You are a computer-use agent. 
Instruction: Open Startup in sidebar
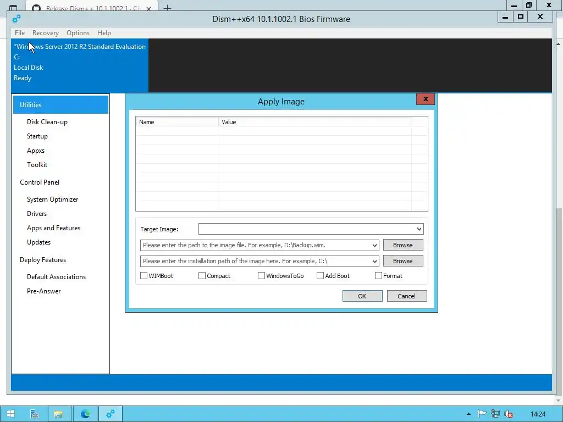[x=37, y=136]
